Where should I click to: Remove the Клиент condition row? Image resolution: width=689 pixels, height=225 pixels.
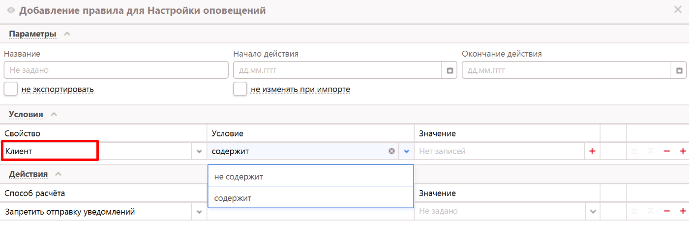pyautogui.click(x=667, y=152)
